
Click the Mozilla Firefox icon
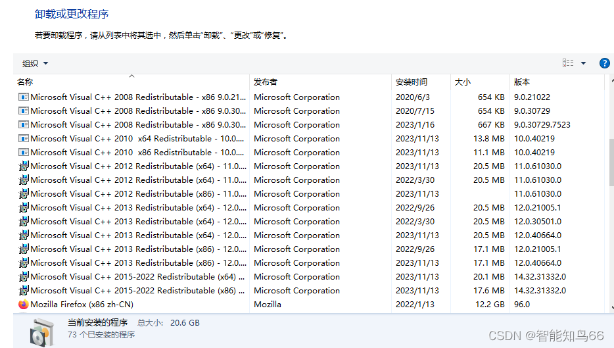coord(24,304)
